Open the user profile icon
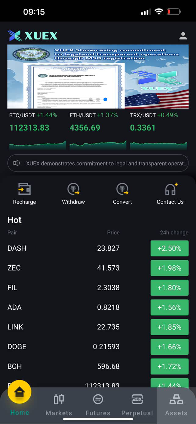The width and height of the screenshot is (196, 424). [183, 36]
